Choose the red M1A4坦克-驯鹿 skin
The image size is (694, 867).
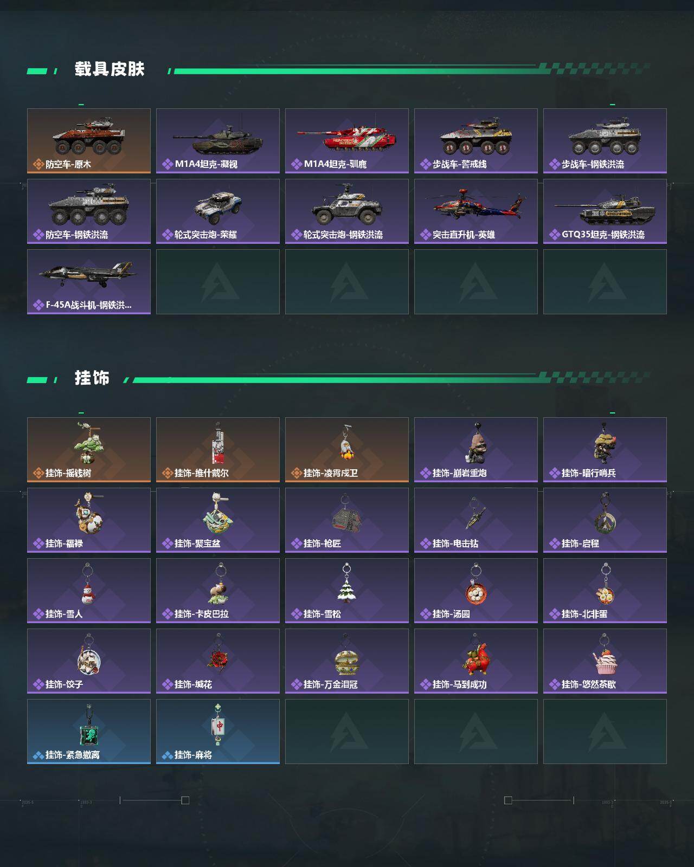coord(347,141)
